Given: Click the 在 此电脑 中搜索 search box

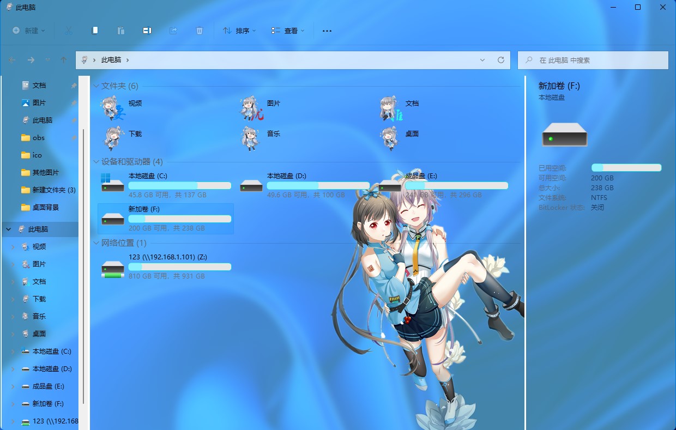Looking at the screenshot, I should [x=594, y=60].
